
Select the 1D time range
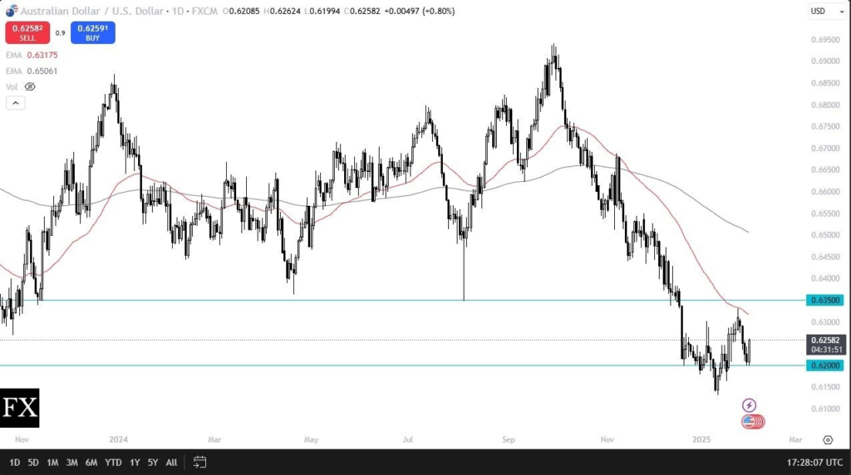point(15,462)
